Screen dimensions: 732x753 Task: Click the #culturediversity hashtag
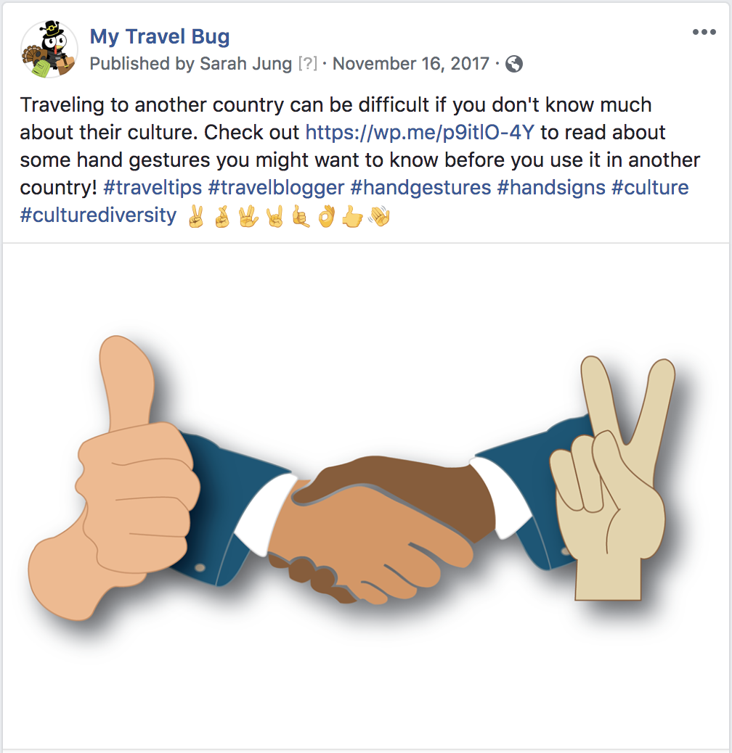click(98, 215)
